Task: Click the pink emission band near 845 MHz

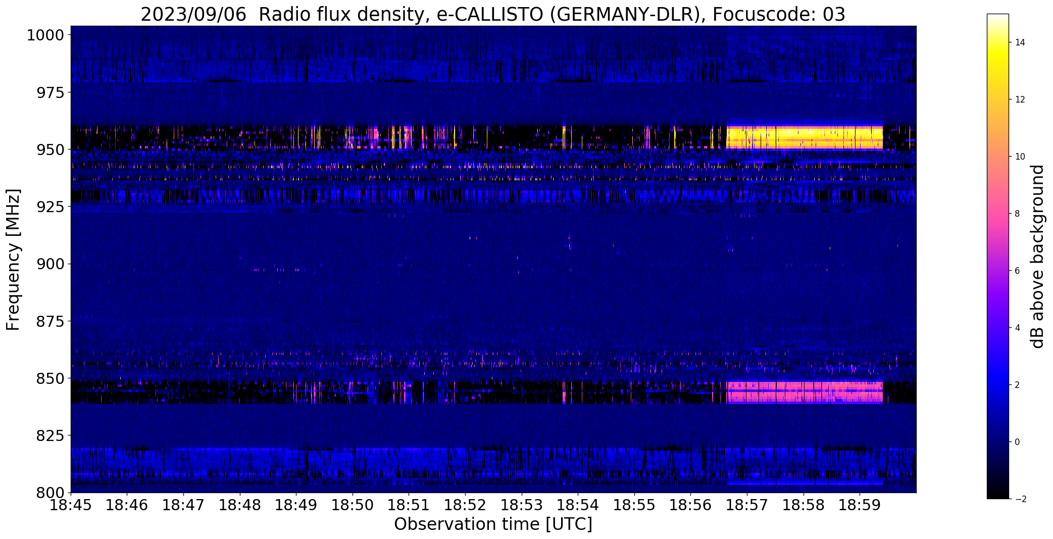Action: pyautogui.click(x=805, y=392)
